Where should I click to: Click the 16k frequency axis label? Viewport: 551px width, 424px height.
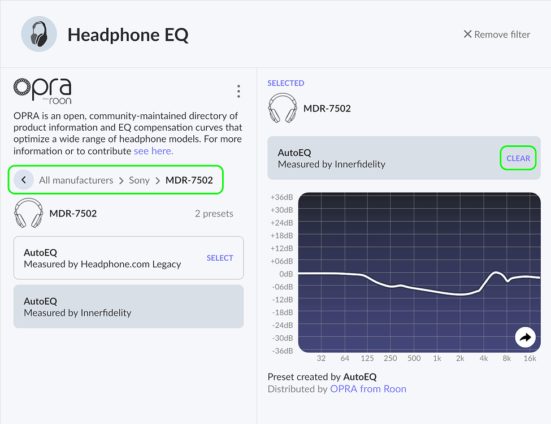tap(530, 358)
